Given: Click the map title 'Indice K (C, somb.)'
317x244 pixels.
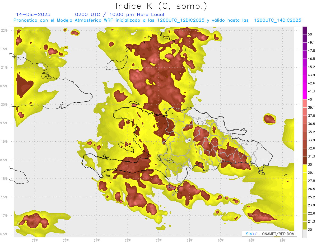Looking at the screenshot, I should [161, 6].
